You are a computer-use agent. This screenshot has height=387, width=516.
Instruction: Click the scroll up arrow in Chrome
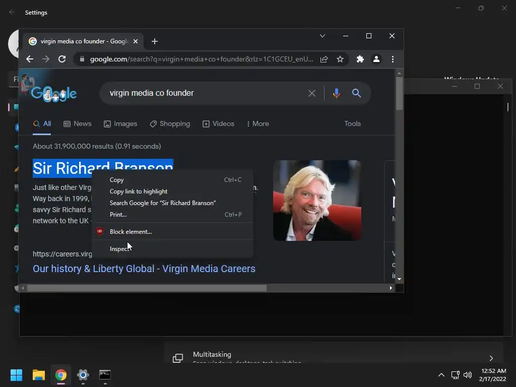399,73
